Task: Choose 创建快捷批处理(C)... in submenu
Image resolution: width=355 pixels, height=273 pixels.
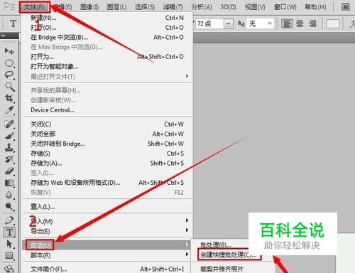Action: [229, 255]
